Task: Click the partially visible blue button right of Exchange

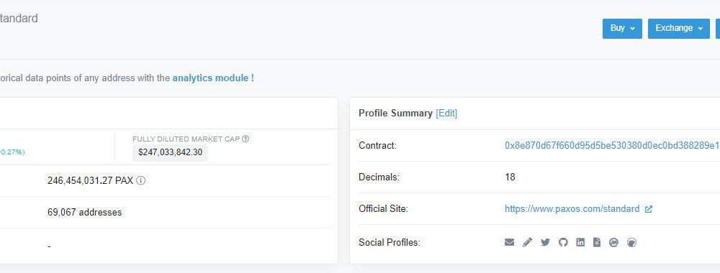Action: 718,29
